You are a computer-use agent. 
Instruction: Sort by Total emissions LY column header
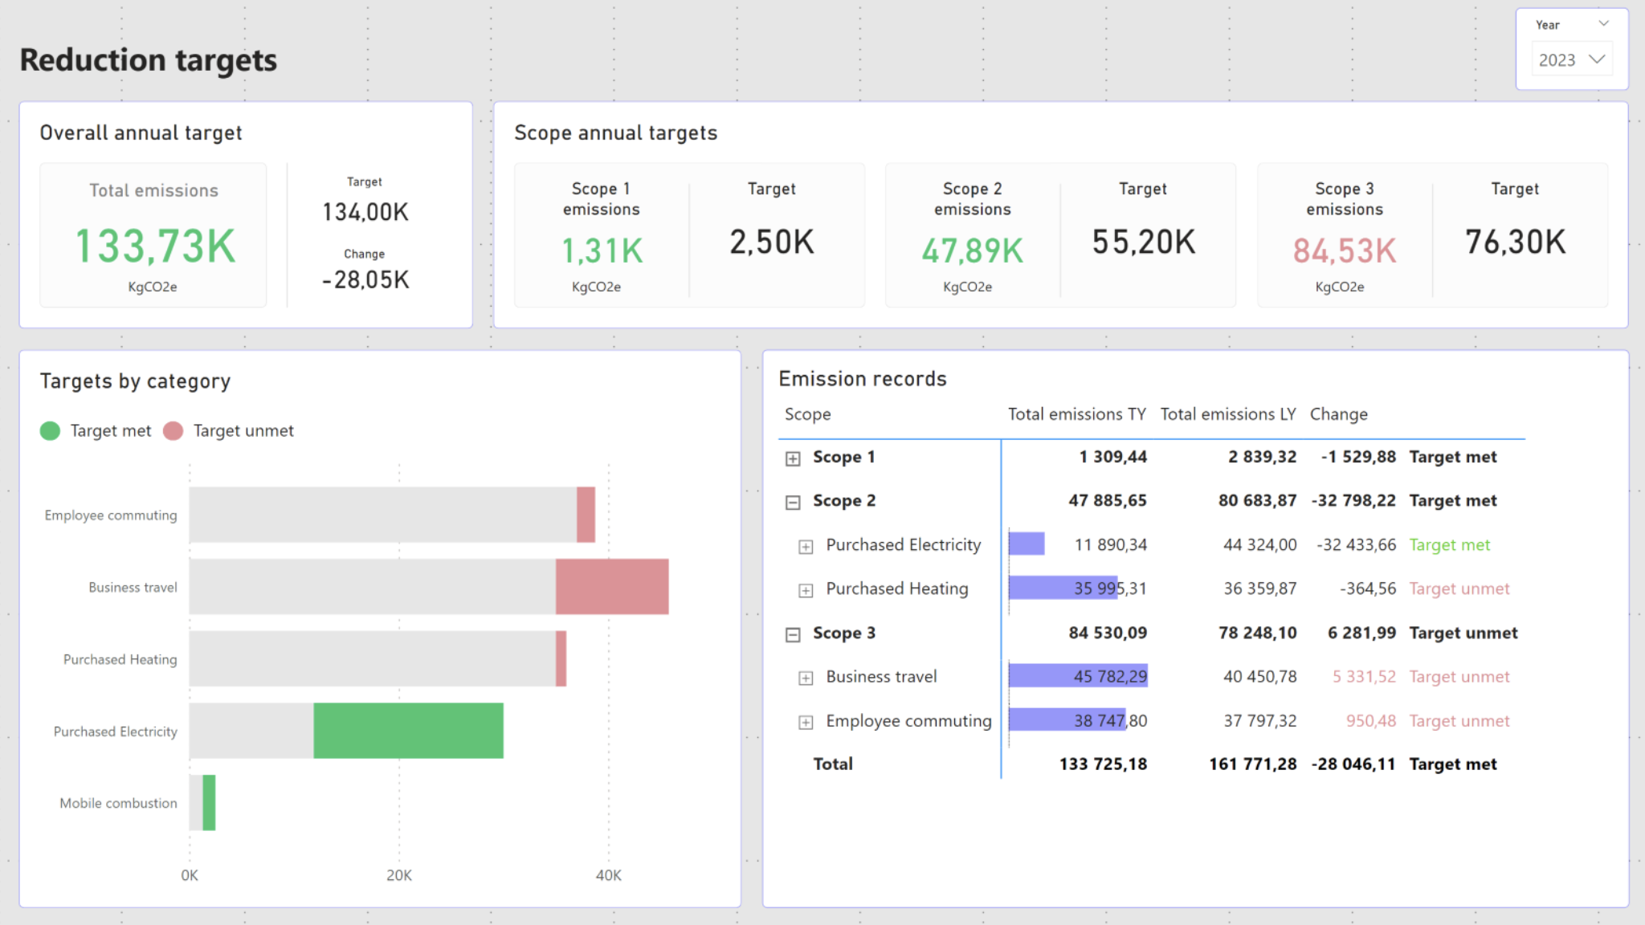(x=1228, y=414)
